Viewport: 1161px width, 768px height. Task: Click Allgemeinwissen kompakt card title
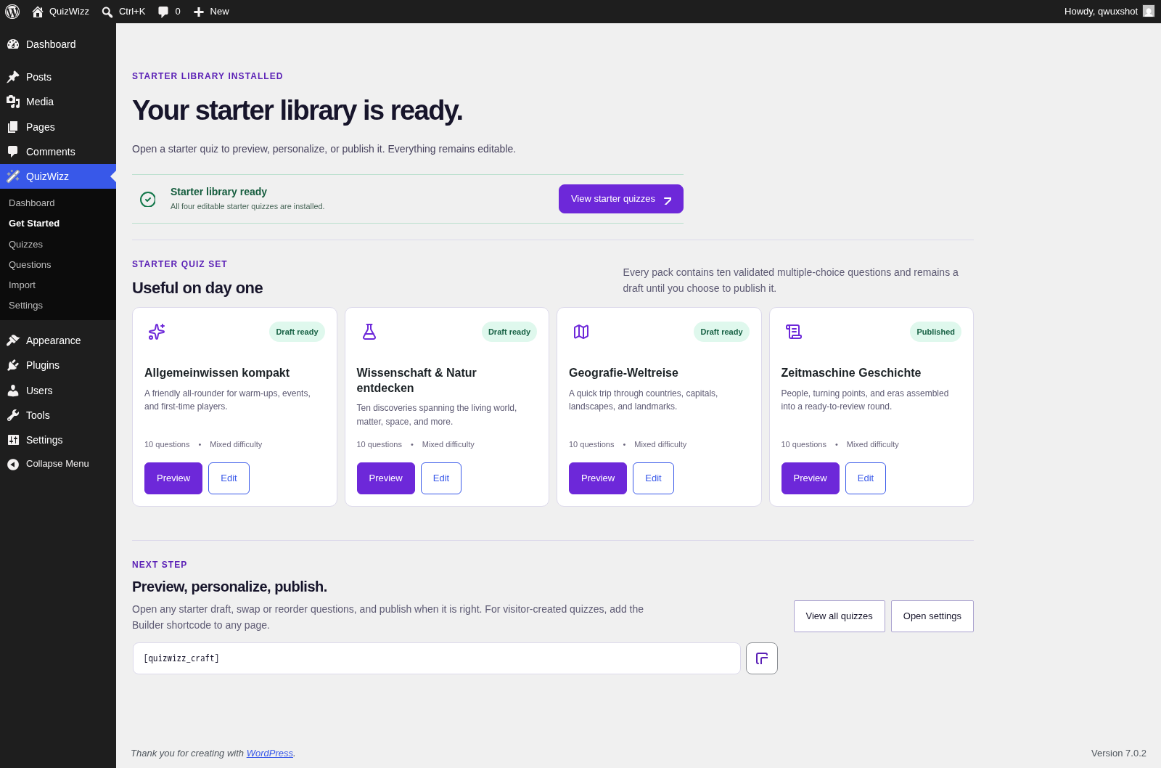[x=217, y=372]
